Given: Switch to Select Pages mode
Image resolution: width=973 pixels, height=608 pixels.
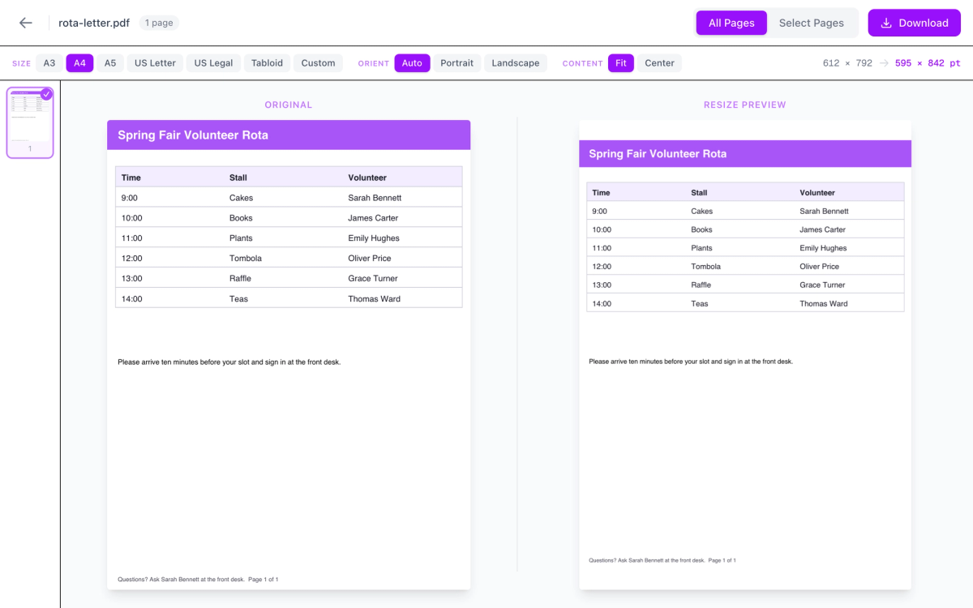Looking at the screenshot, I should click(x=812, y=23).
